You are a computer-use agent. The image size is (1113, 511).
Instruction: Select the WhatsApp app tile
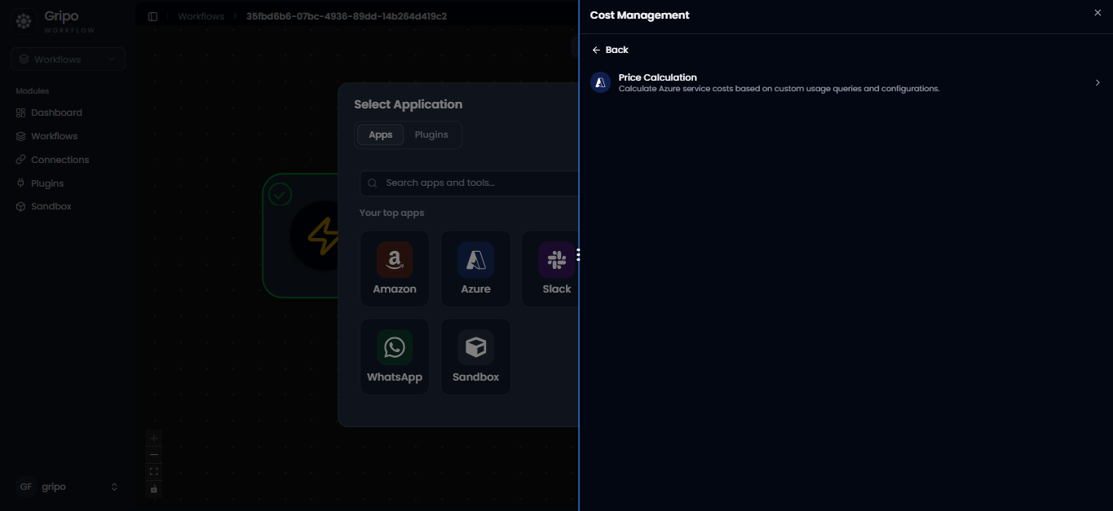[x=395, y=357]
